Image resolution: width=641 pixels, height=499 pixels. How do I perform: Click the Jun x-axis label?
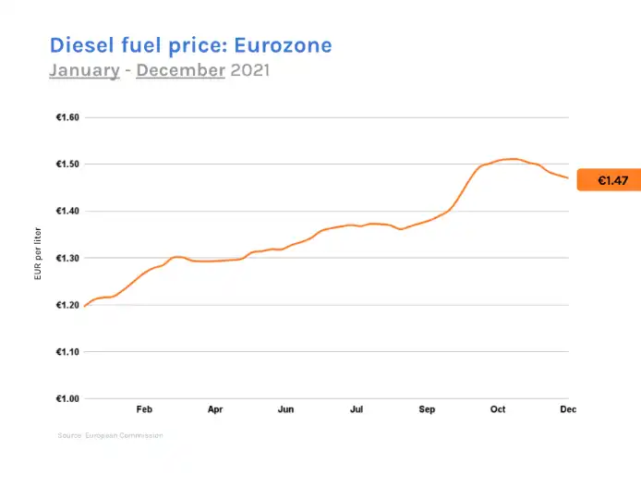[x=286, y=408]
